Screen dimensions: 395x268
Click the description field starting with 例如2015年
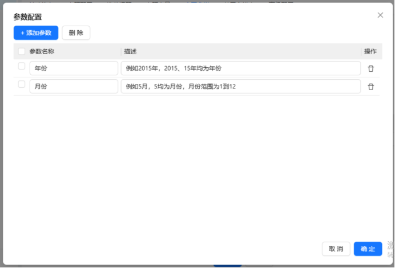240,68
